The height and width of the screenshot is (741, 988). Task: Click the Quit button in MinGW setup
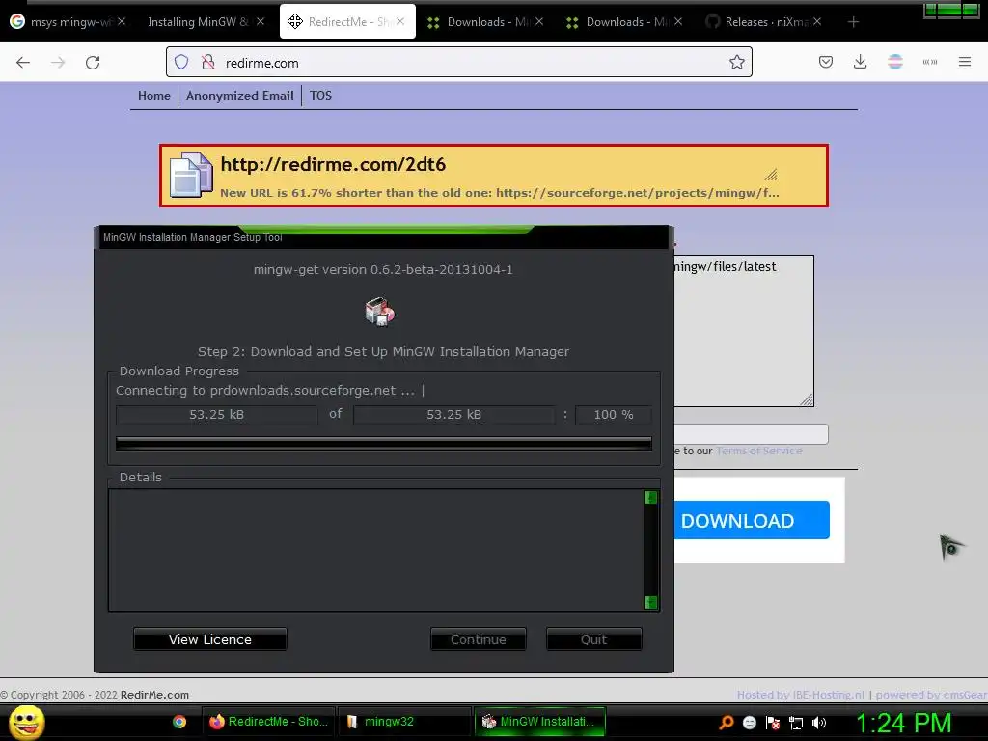[594, 639]
